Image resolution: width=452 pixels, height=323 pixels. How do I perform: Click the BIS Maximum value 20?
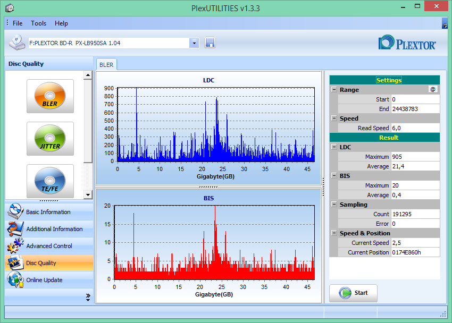pyautogui.click(x=415, y=185)
